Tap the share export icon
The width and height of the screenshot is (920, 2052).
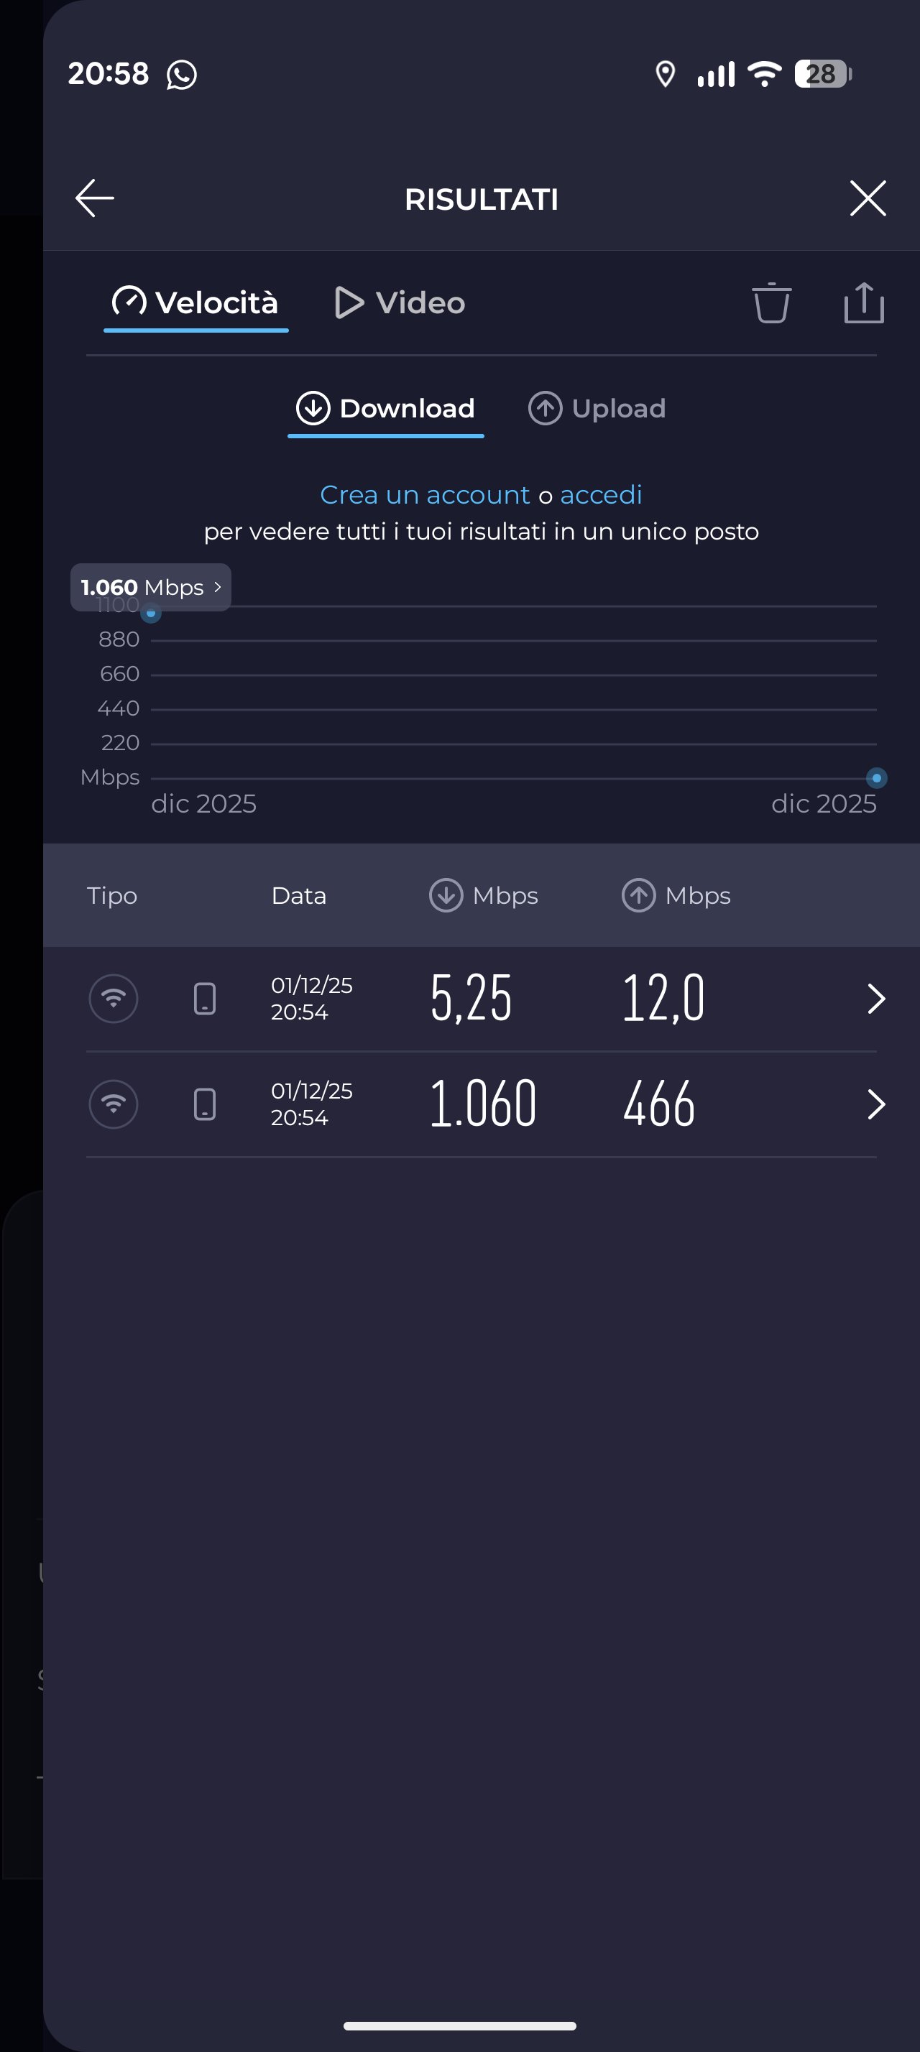pyautogui.click(x=863, y=302)
